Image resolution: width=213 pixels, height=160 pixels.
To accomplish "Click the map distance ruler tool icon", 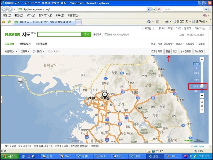I will coord(202,106).
